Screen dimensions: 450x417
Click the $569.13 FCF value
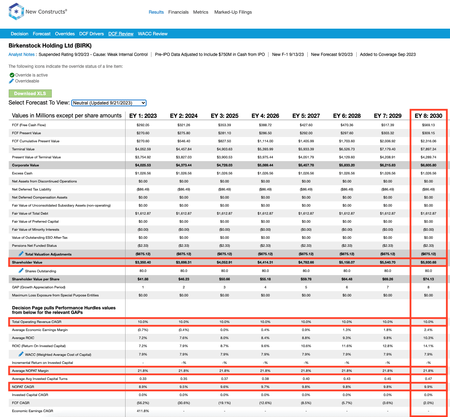coord(428,125)
